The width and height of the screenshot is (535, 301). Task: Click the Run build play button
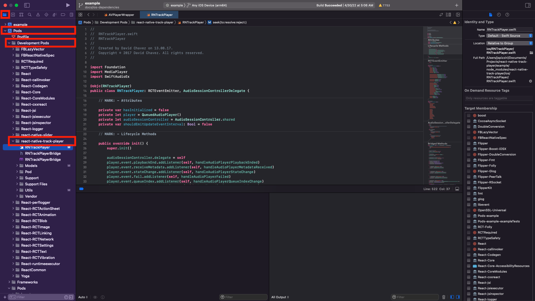pos(68,5)
